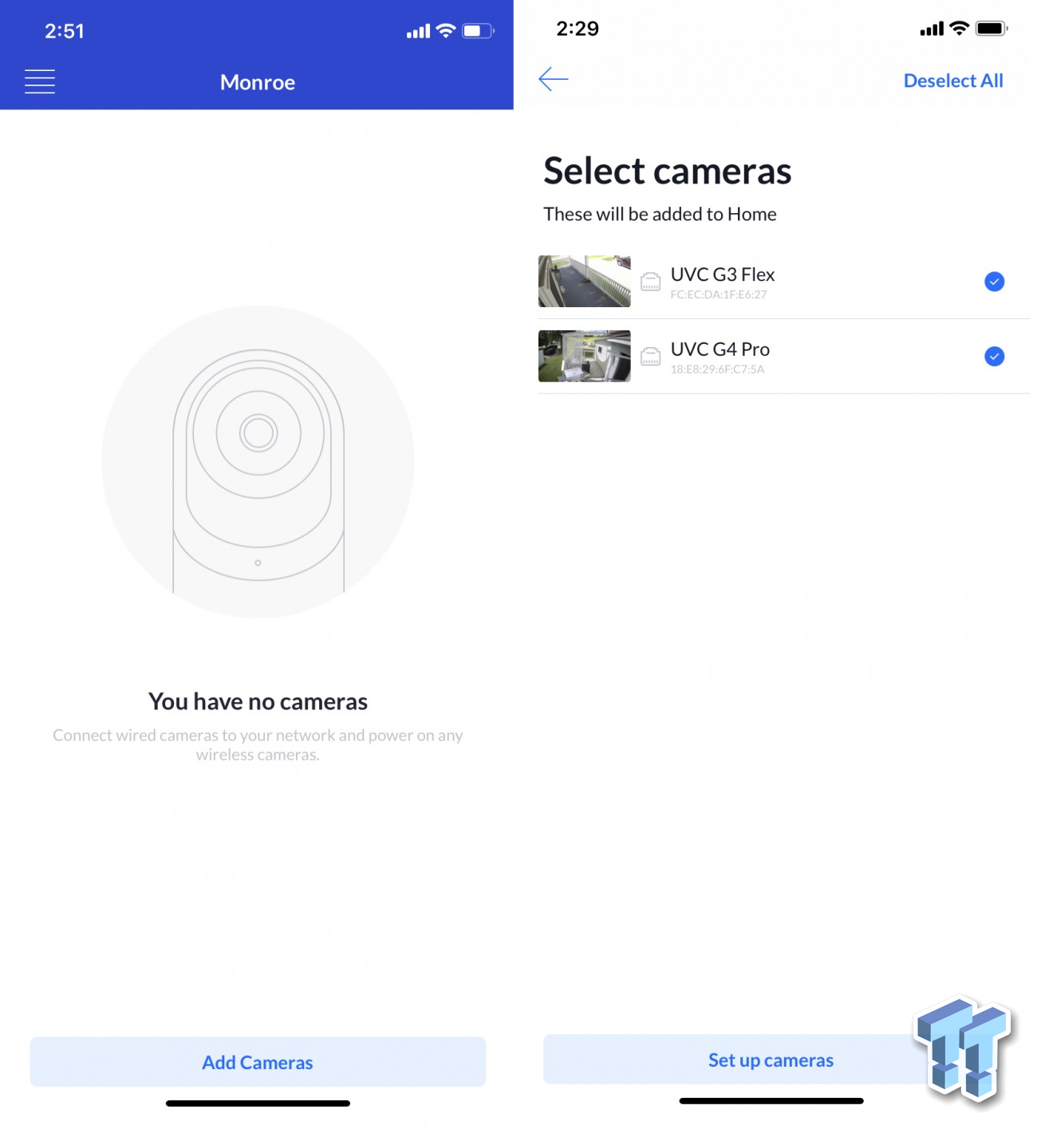Open the UVC G3 Flex camera thumbnail
Screen dimensions: 1037x1129
click(584, 282)
